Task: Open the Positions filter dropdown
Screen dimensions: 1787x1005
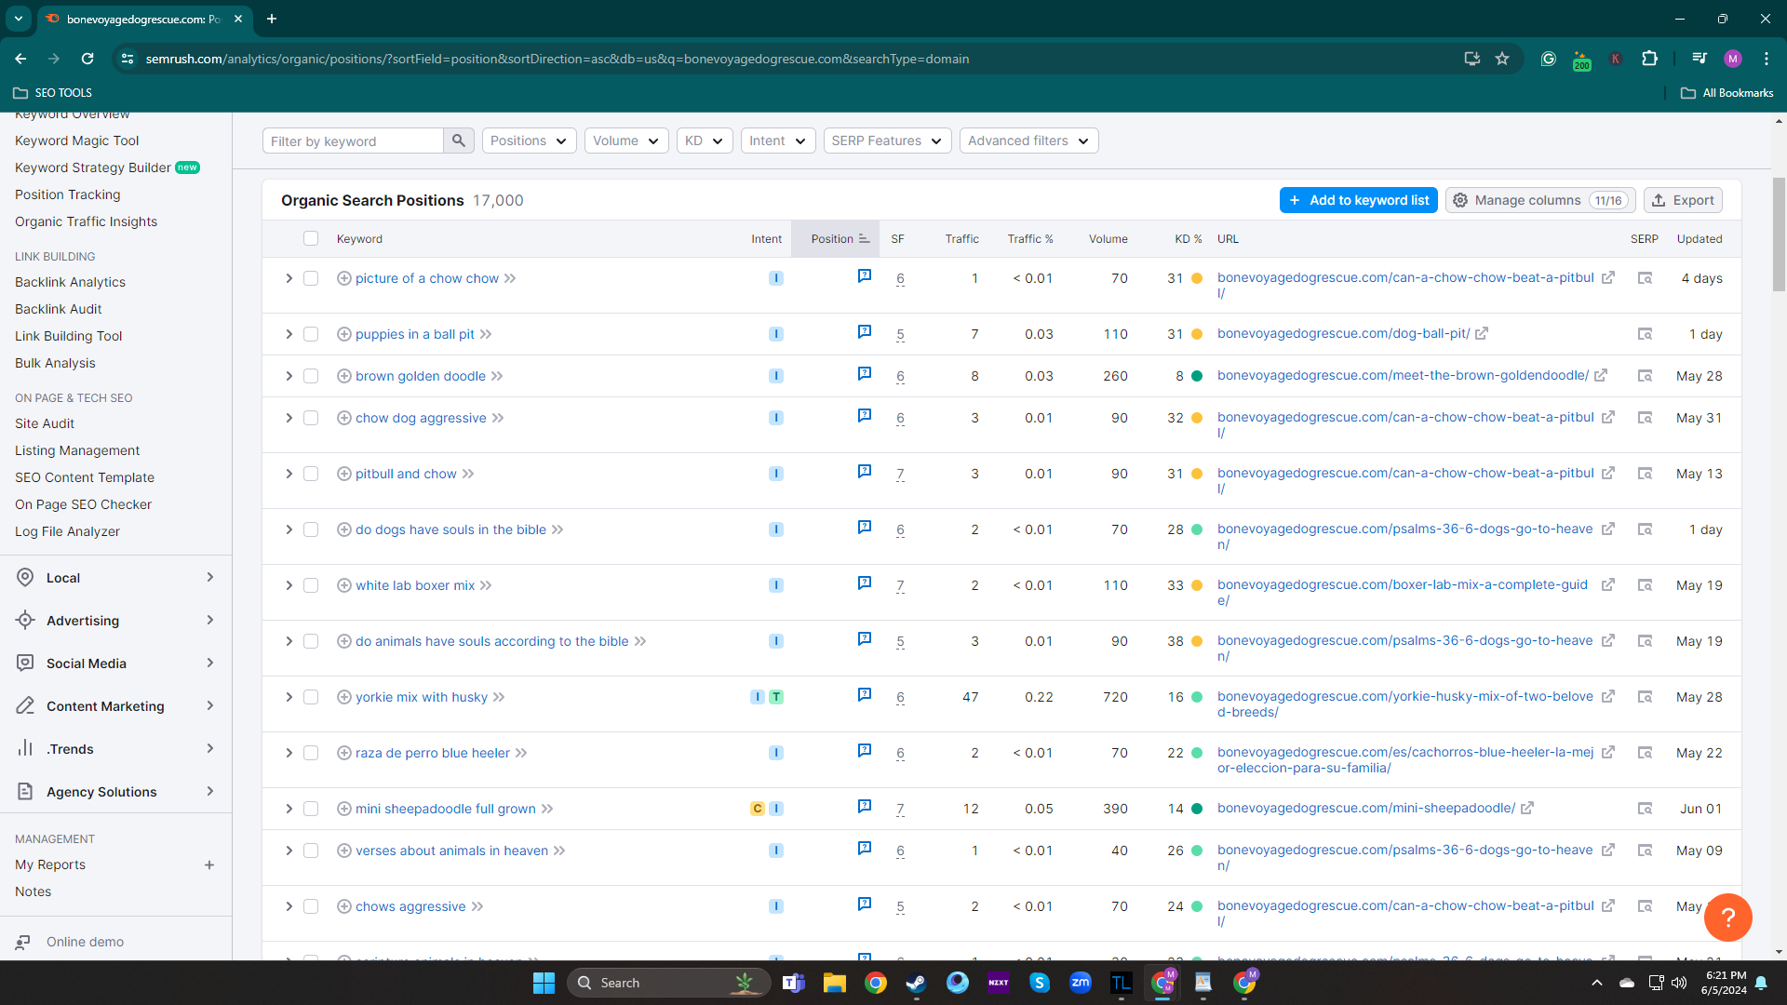Action: point(528,141)
